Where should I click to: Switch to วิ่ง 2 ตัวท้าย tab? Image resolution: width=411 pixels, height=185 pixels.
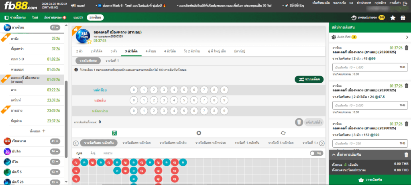coord(192,51)
